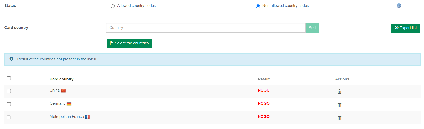Viewport: 424px width, 129px height.
Task: Check the select-all header checkbox
Action: [9, 78]
